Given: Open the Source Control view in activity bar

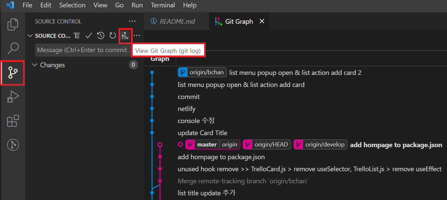Looking at the screenshot, I should pyautogui.click(x=13, y=73).
